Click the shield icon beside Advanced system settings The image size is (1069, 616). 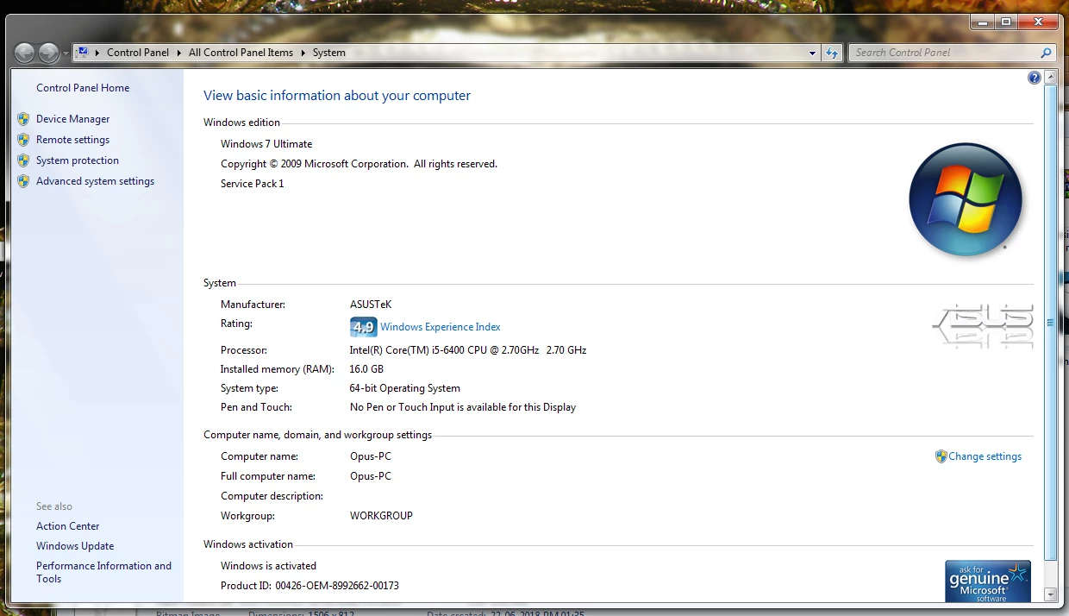23,181
